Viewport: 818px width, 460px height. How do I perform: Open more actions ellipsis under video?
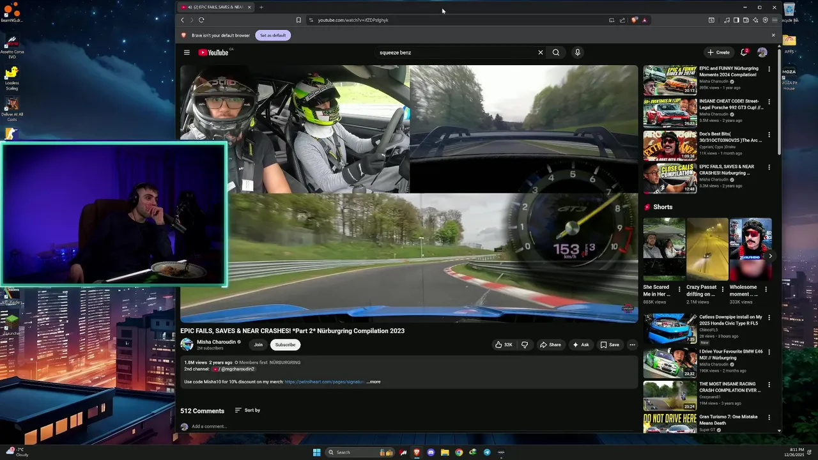coord(632,344)
